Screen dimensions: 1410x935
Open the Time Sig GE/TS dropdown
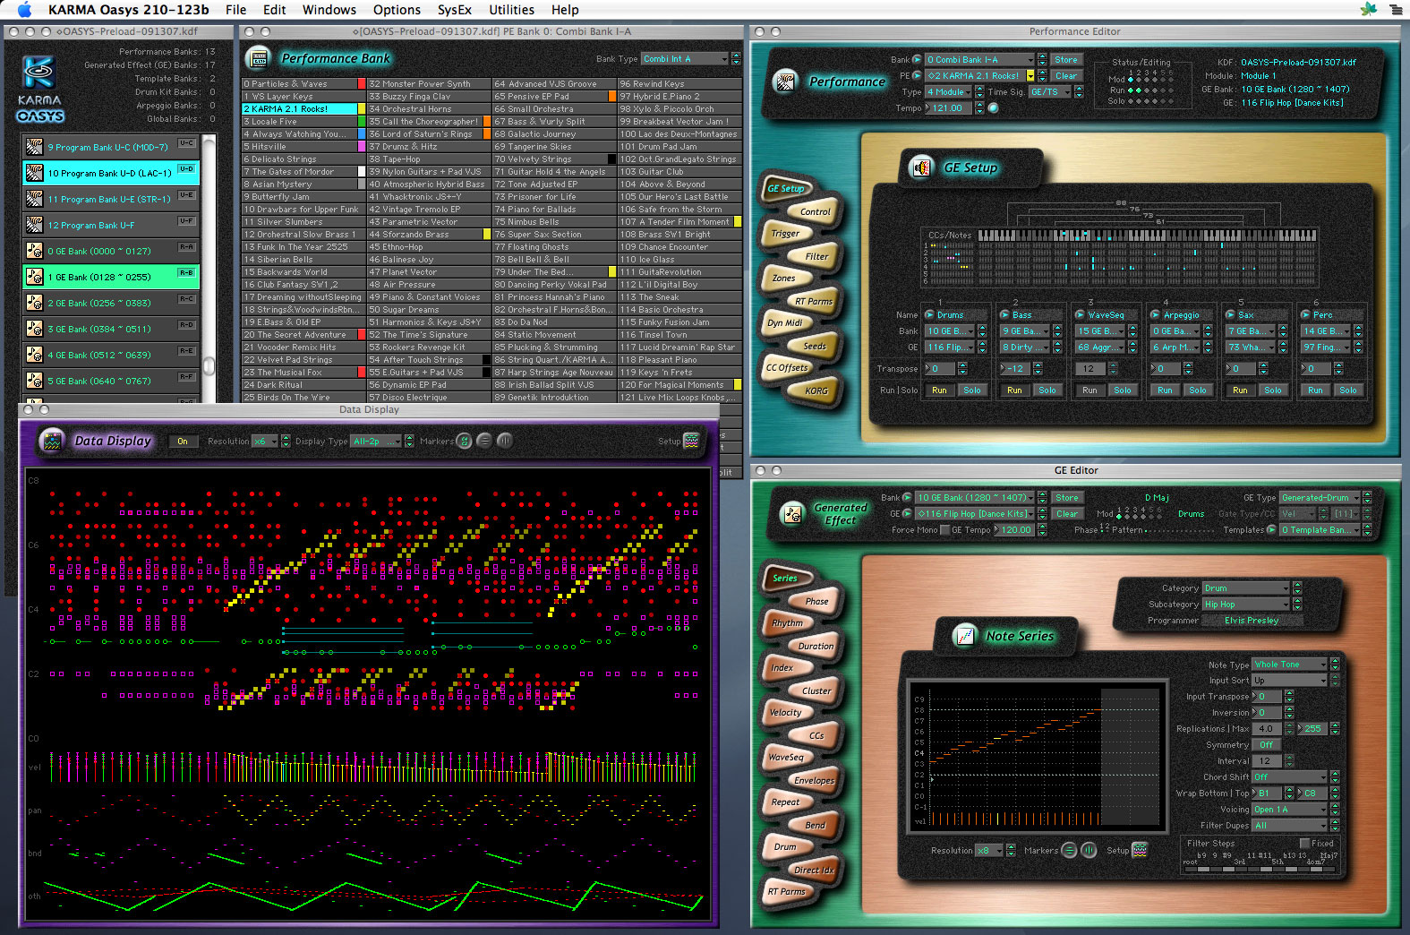[1050, 92]
